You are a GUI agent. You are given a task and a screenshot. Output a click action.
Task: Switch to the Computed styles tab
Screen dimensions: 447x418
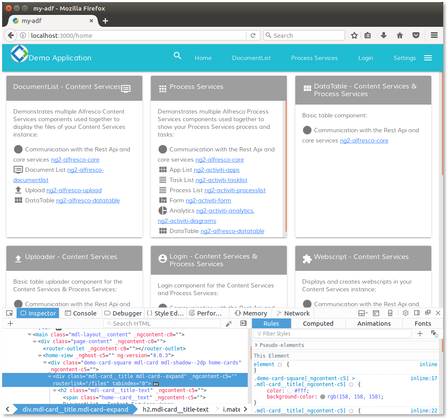[318, 324]
